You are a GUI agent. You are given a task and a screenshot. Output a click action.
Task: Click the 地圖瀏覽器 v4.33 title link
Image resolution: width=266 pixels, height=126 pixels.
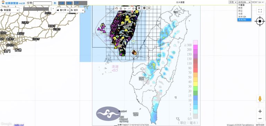point(15,3)
